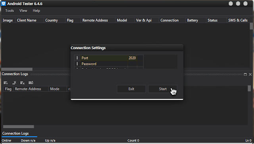This screenshot has width=254, height=144.
Task: Click the client list horizontal scrollbar thumb
Action: tap(17, 69)
